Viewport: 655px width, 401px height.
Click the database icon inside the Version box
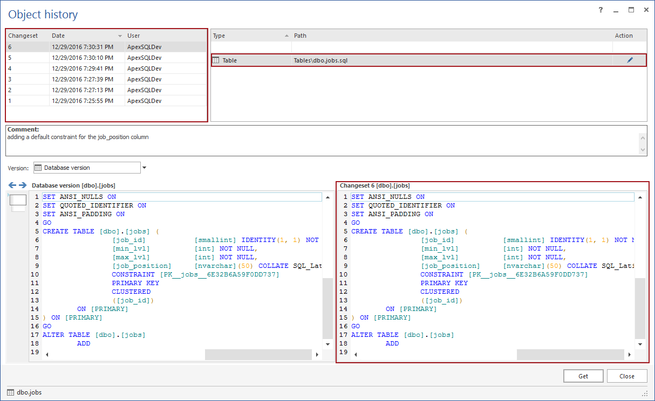point(38,168)
